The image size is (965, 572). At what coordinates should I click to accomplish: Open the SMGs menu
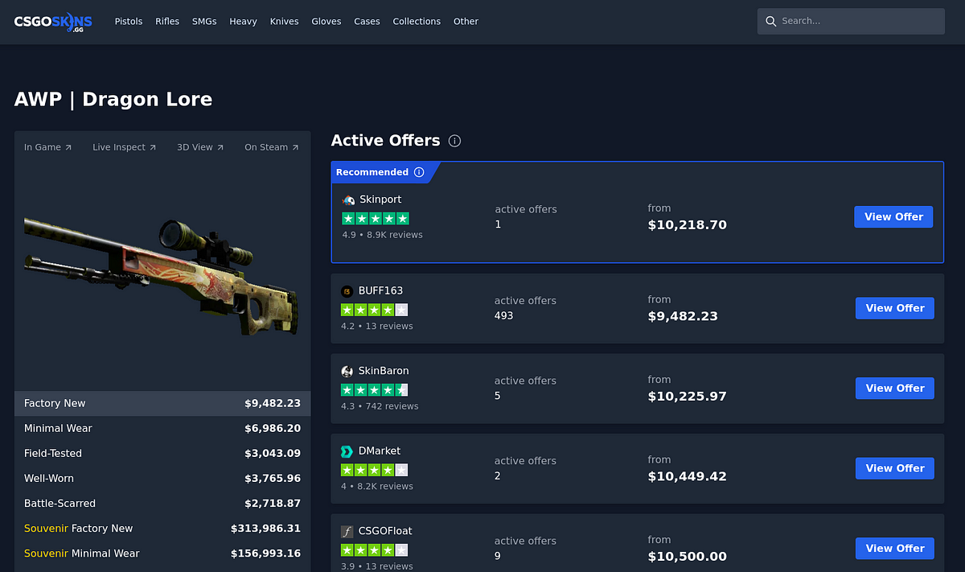pyautogui.click(x=204, y=22)
